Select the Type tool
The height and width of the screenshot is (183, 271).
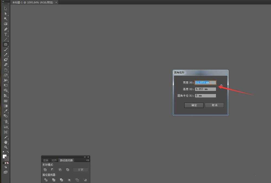click(x=5, y=34)
